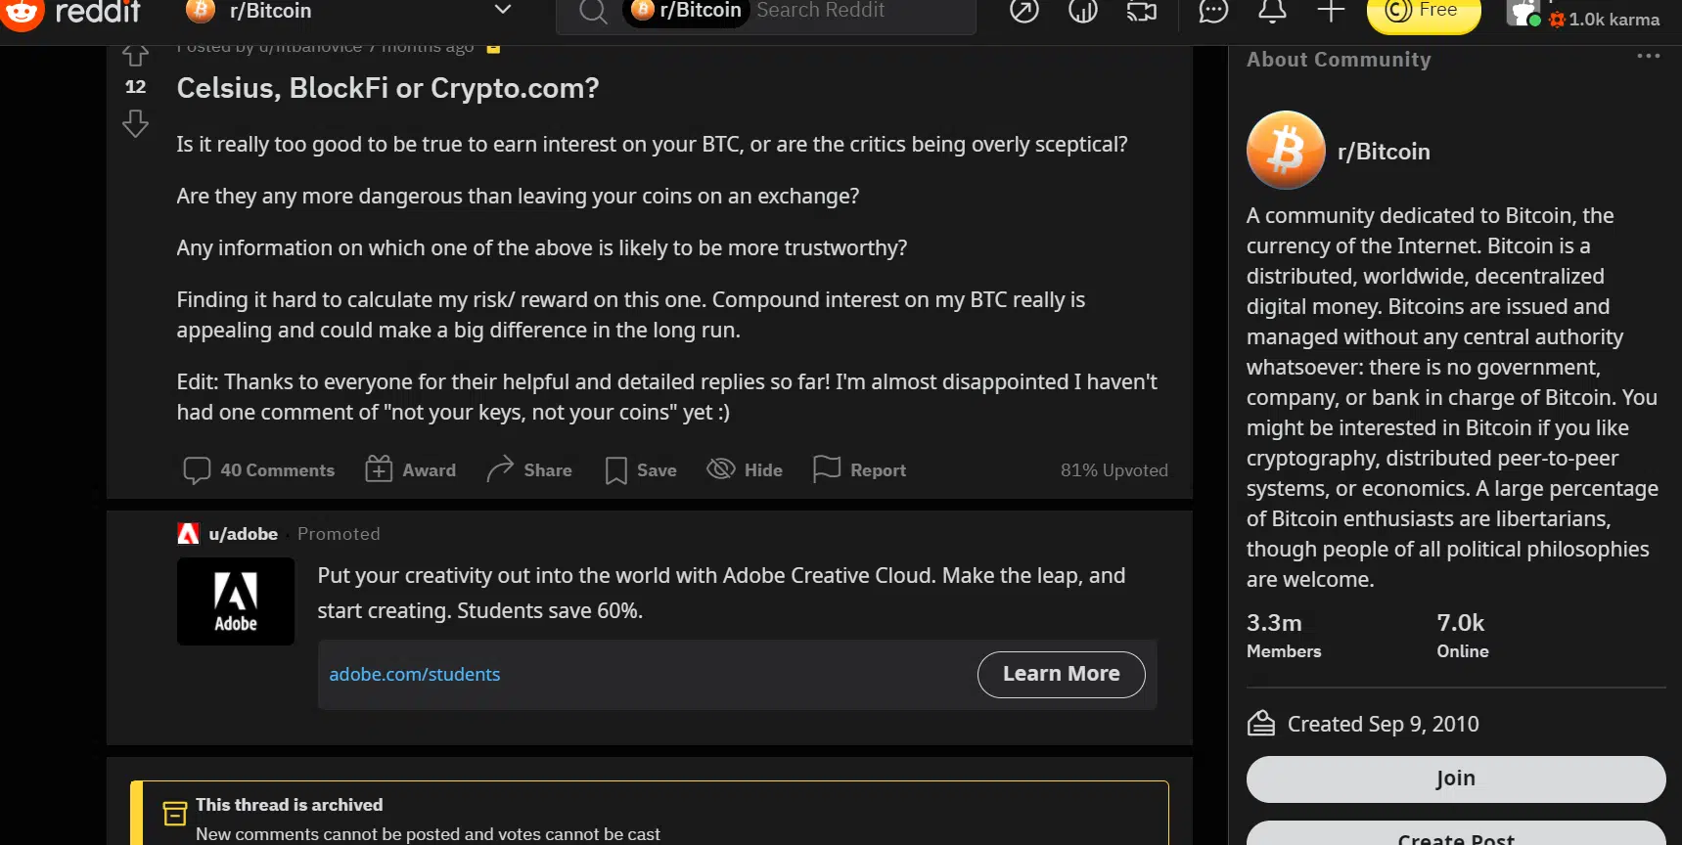
Task: Open the Reddit Live broadcast icon
Action: pos(1142,11)
